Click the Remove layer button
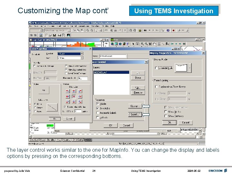The width and height of the screenshot is (232, 174). pyautogui.click(x=138, y=92)
